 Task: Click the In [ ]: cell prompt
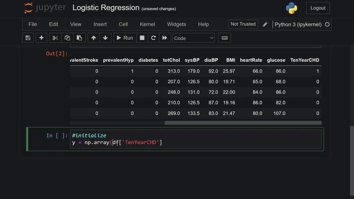point(56,135)
